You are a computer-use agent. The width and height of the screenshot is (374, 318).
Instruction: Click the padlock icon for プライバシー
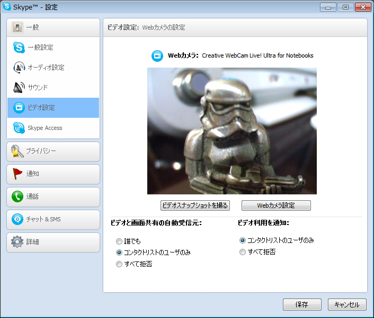tap(17, 151)
